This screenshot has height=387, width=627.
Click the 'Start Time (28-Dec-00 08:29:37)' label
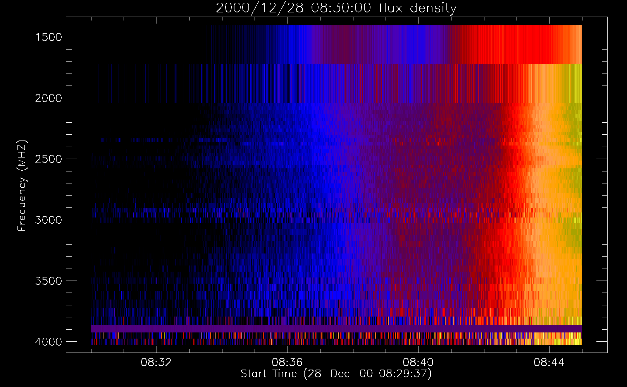point(336,374)
